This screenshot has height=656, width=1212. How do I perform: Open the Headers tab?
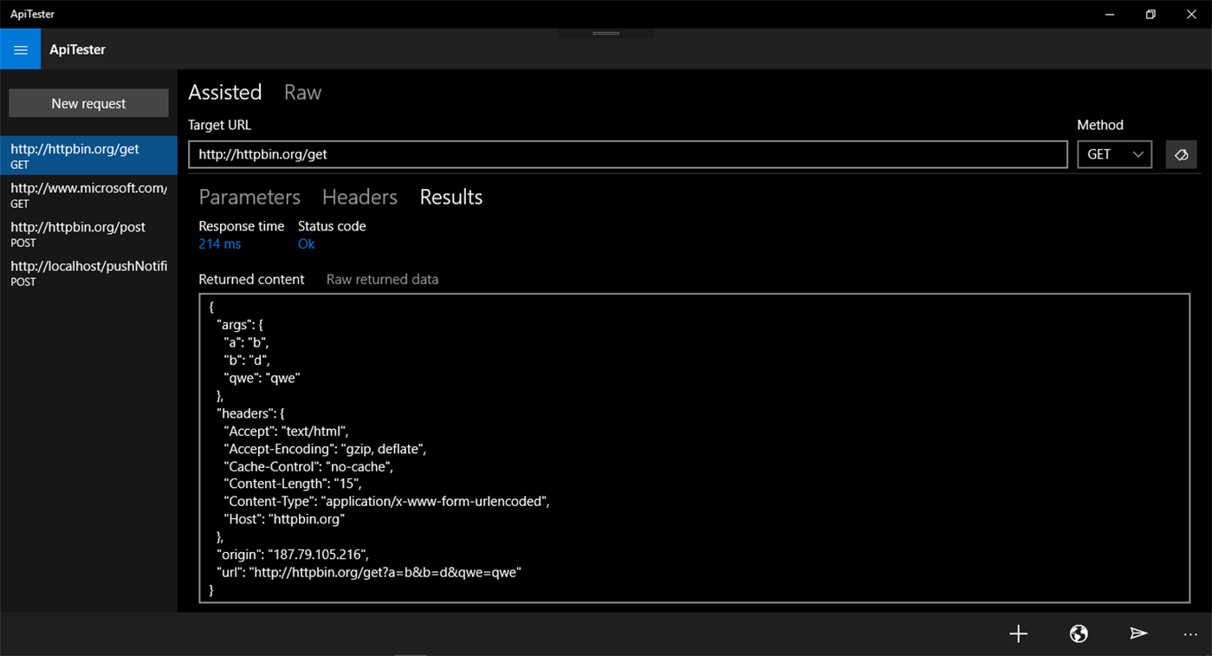[x=360, y=197]
